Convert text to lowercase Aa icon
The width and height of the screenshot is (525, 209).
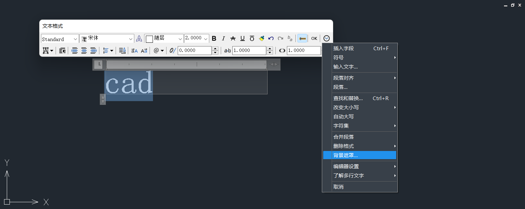point(144,51)
